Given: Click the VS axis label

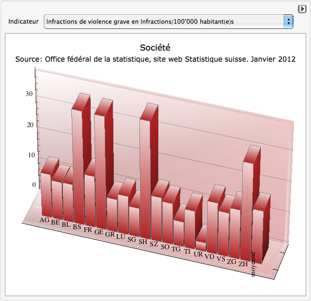Looking at the screenshot, I should pos(221,259).
